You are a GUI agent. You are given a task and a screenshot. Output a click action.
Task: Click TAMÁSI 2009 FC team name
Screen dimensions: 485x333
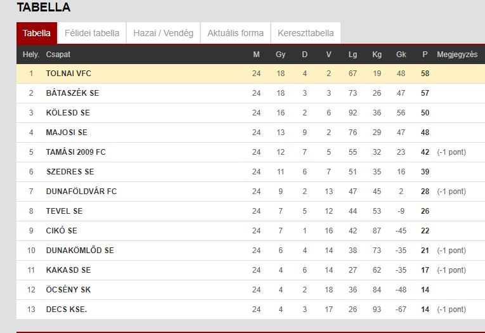coord(76,152)
